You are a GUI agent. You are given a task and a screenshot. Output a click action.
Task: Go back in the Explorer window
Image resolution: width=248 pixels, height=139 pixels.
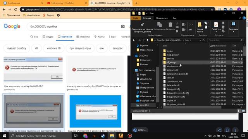coord(134,40)
